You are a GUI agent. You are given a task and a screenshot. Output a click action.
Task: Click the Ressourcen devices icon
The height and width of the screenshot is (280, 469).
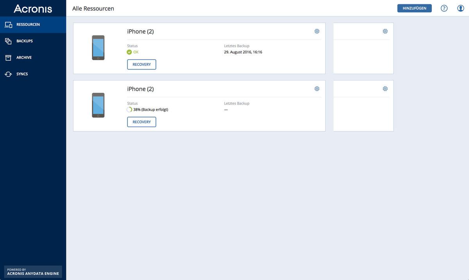8,25
